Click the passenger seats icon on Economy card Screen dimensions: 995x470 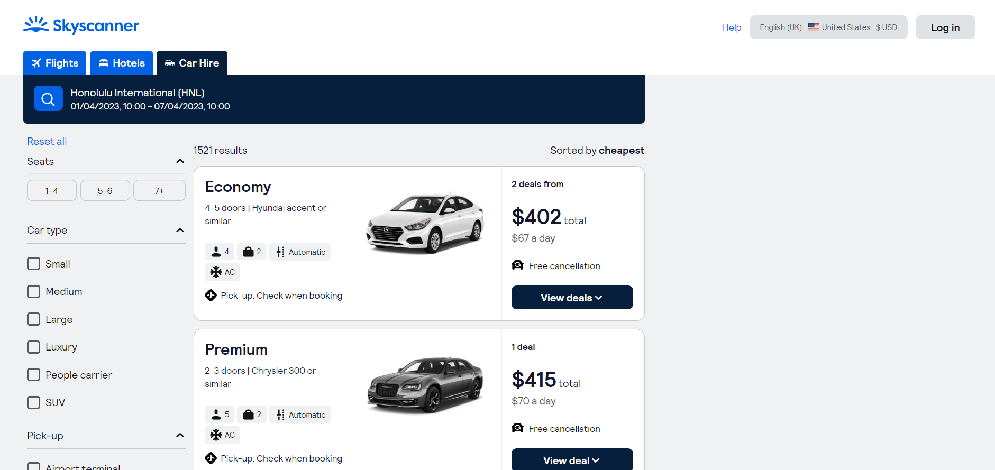point(215,252)
